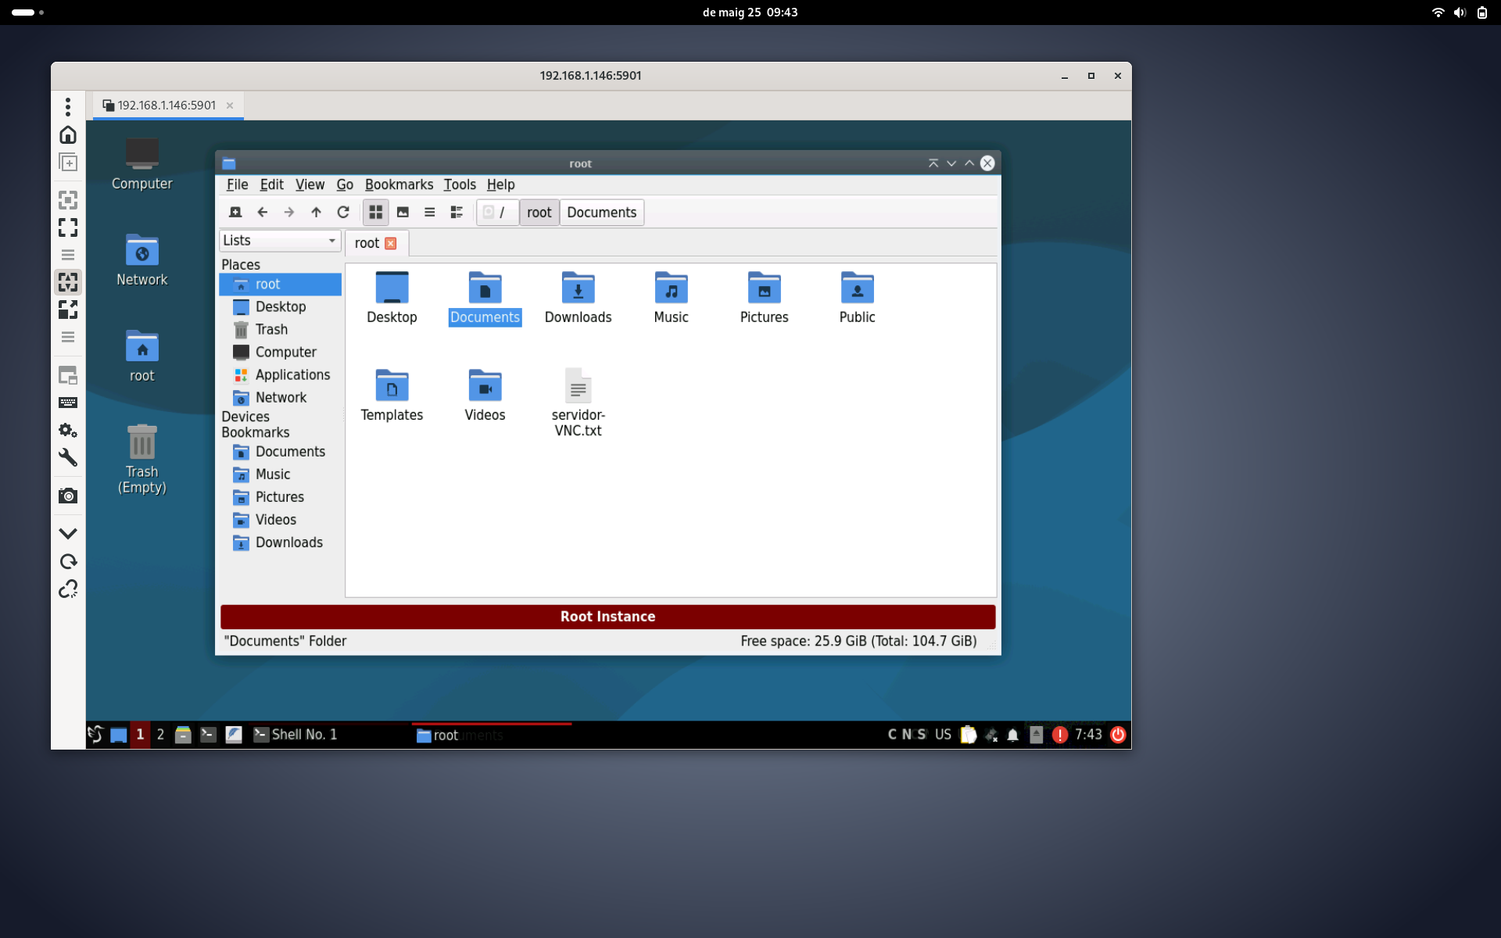Click the Computer icon on remote desktop
The image size is (1501, 938).
[x=142, y=164]
